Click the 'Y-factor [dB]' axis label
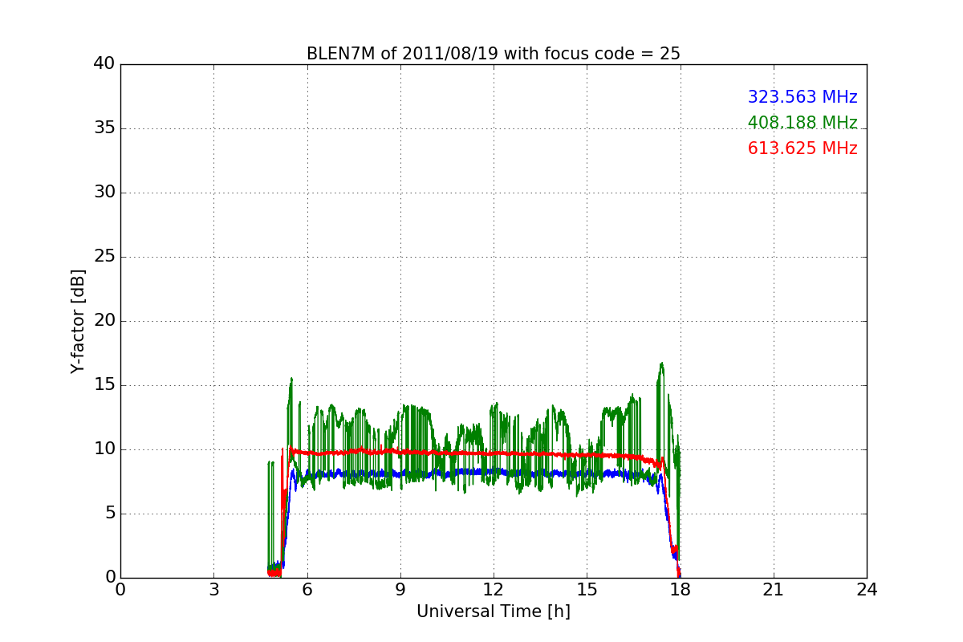 (78, 321)
